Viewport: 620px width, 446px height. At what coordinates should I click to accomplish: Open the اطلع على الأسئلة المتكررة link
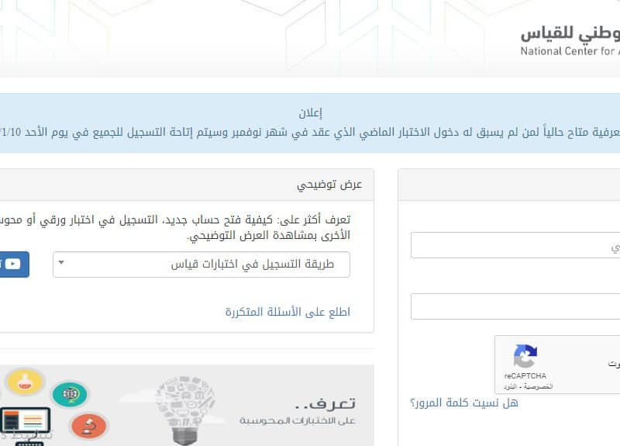click(288, 312)
